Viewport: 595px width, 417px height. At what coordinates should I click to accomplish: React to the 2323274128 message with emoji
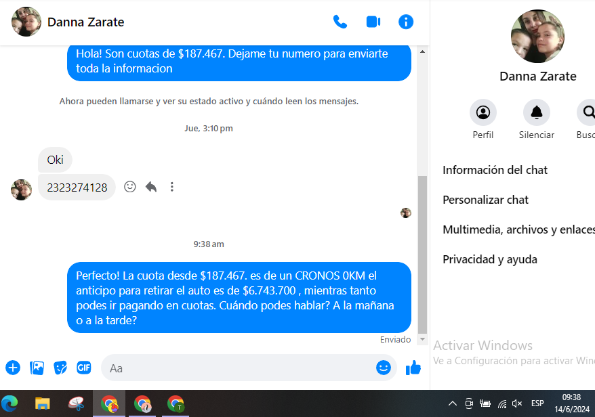(x=130, y=187)
